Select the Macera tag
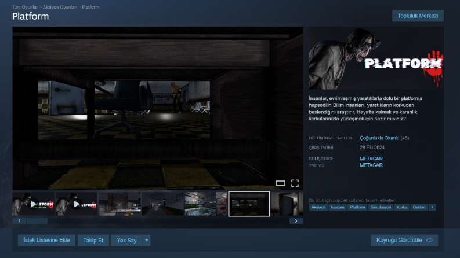Viewport: 460px width, 258px height. click(x=338, y=207)
